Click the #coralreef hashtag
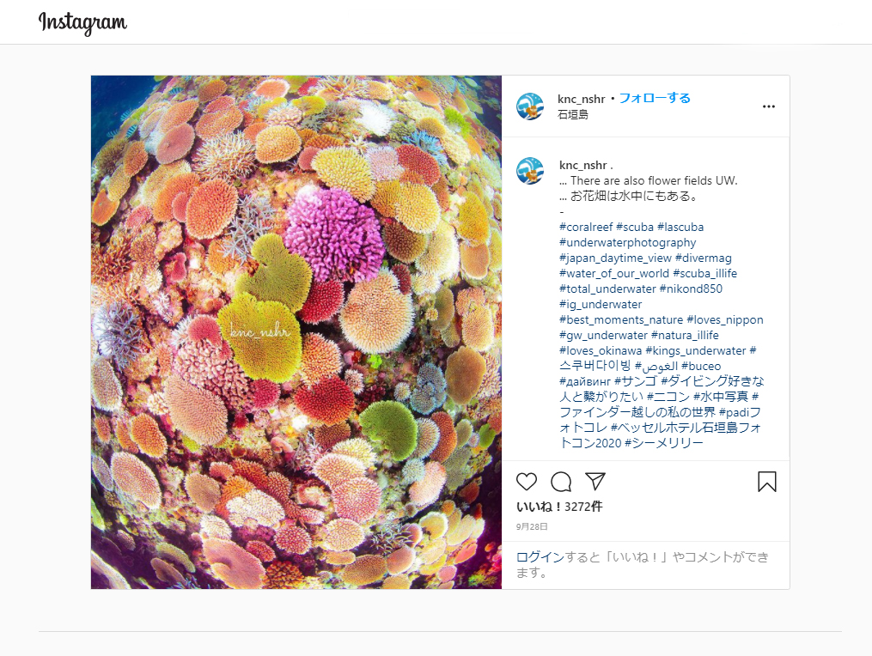 [x=585, y=227]
